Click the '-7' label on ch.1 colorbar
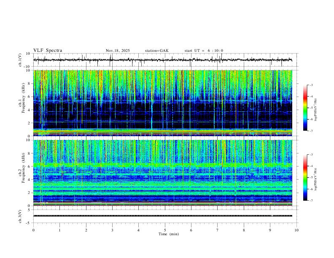334x258 pixels. pyautogui.click(x=311, y=131)
